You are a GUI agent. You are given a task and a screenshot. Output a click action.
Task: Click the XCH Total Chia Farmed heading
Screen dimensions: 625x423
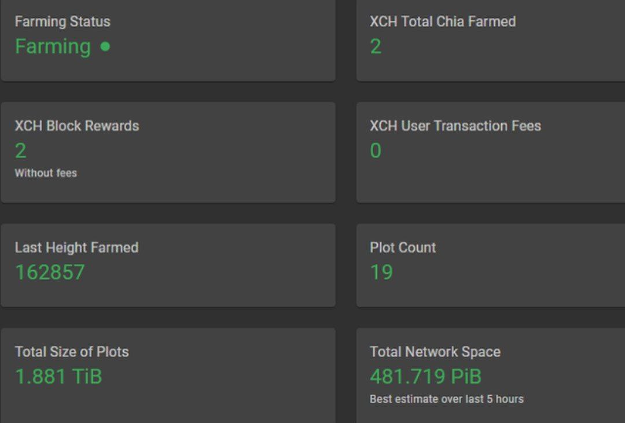click(x=443, y=22)
